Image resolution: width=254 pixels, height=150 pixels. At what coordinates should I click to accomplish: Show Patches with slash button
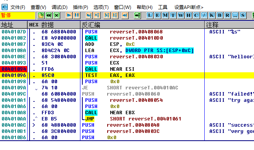[x=204, y=16]
